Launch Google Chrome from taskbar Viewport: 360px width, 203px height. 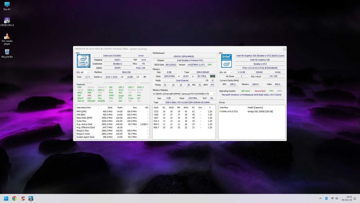(14, 198)
